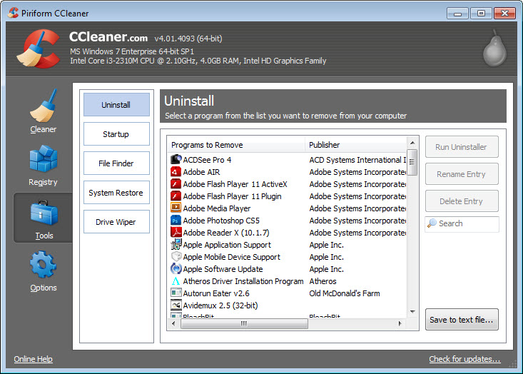Select Avidemux 2.5 (32-bit) name
Screen dimensions: 523x374
(x=220, y=305)
